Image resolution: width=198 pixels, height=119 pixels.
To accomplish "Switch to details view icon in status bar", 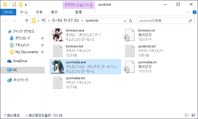I will [187, 115].
